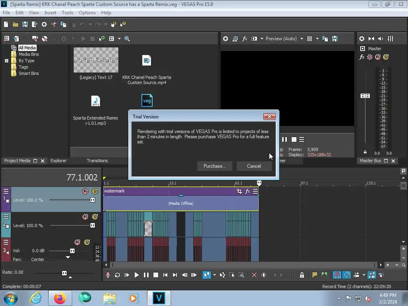Click Pause in the timeline transport
The image size is (408, 306).
(146, 275)
